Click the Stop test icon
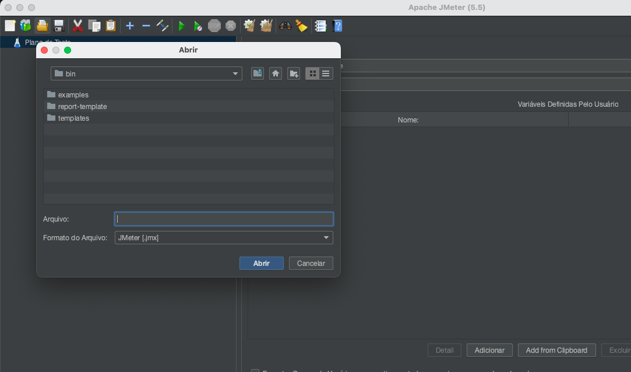Screen dimensions: 631x372 tap(214, 26)
